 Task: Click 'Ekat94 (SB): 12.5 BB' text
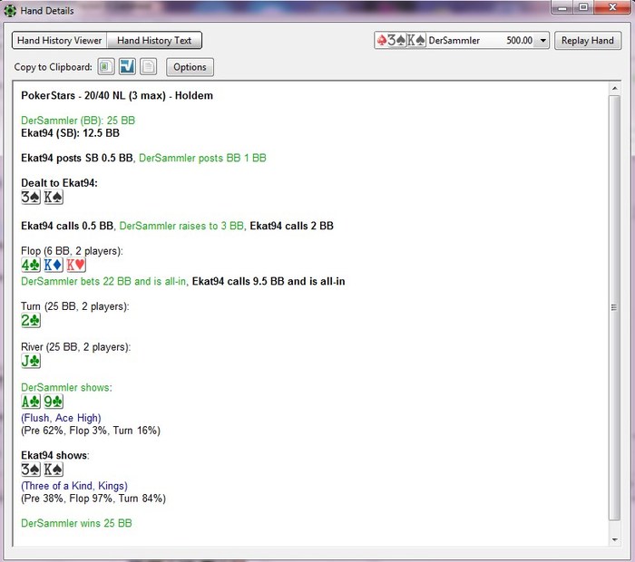(x=71, y=133)
